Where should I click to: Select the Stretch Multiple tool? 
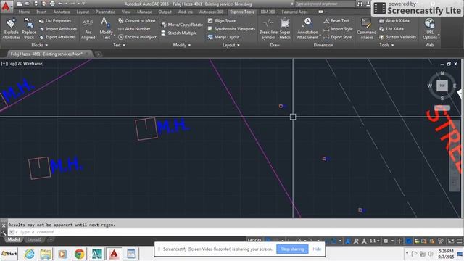[x=179, y=33]
